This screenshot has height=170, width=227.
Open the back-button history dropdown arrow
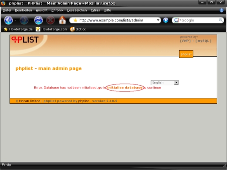tap(15, 20)
